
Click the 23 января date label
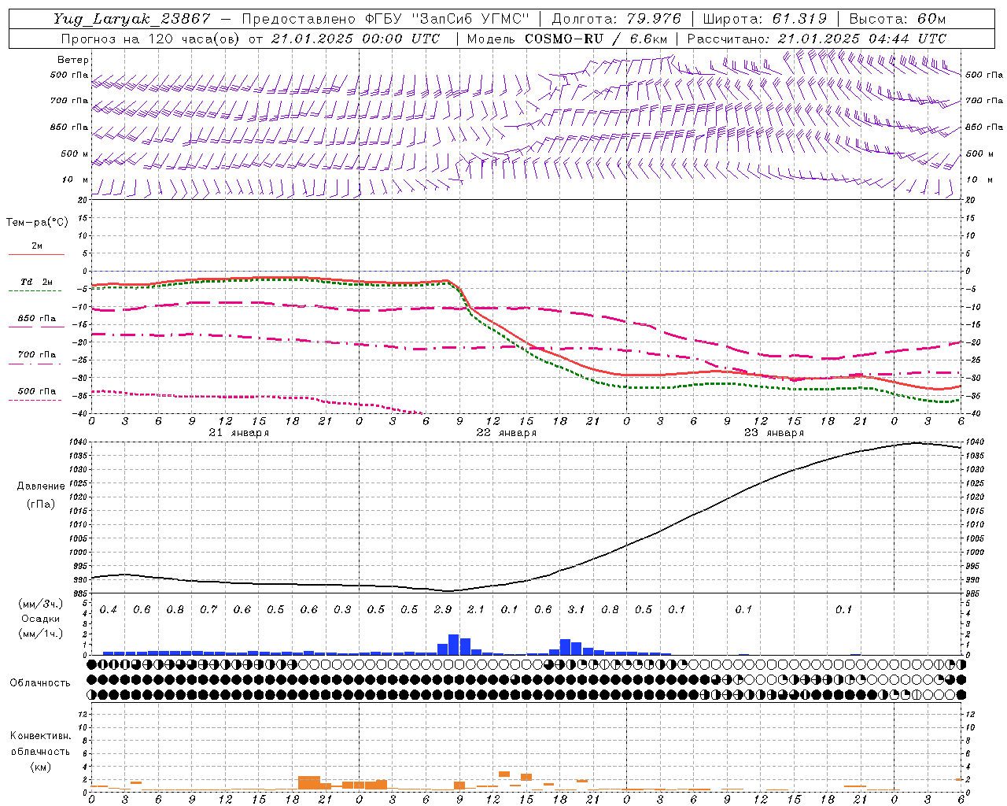click(774, 433)
